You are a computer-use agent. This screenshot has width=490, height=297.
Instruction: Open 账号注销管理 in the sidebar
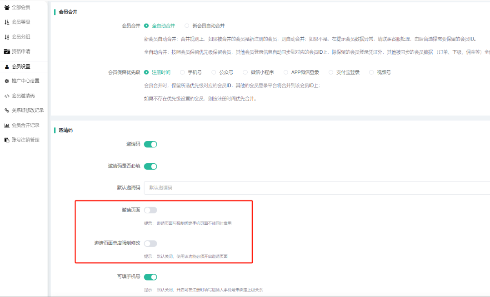pos(25,140)
